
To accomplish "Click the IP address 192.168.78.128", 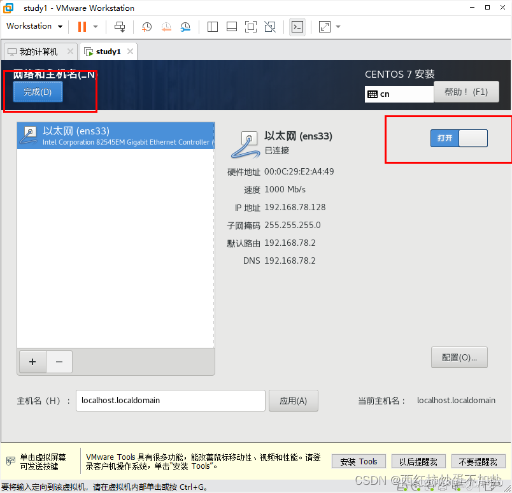I will click(295, 207).
